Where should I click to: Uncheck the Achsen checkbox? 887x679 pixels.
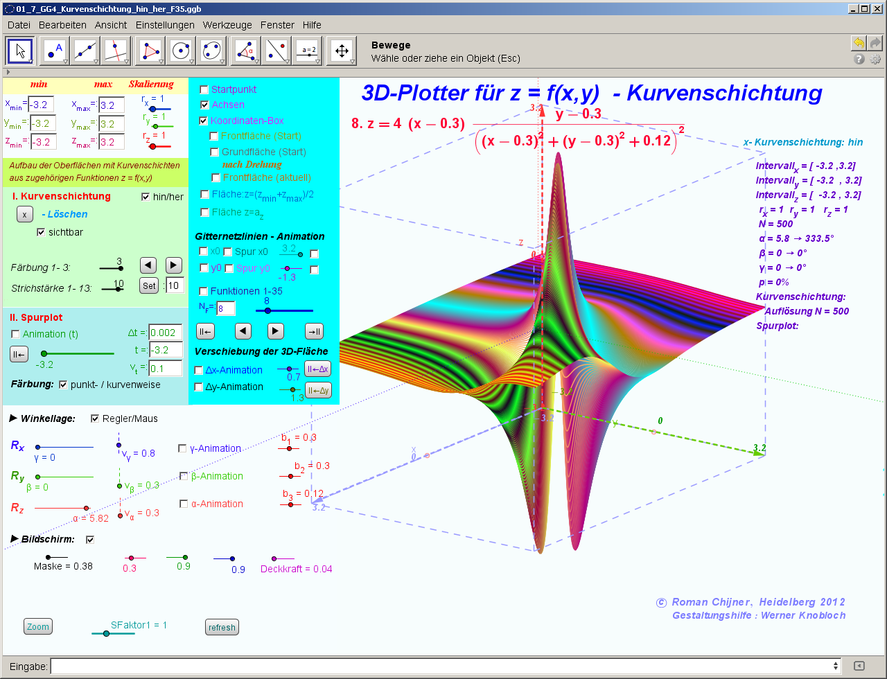pyautogui.click(x=204, y=105)
